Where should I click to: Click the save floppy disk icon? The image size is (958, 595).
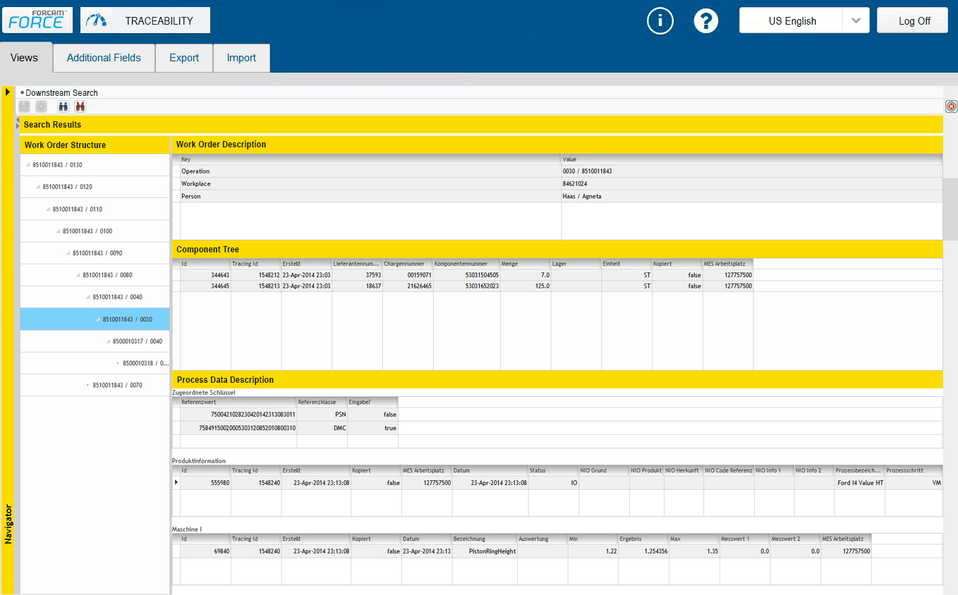24,106
